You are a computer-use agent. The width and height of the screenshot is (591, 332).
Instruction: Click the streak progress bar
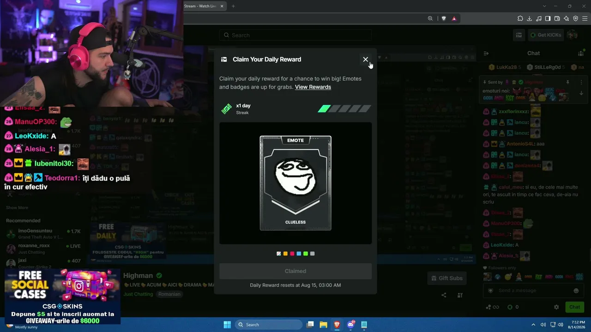(344, 109)
